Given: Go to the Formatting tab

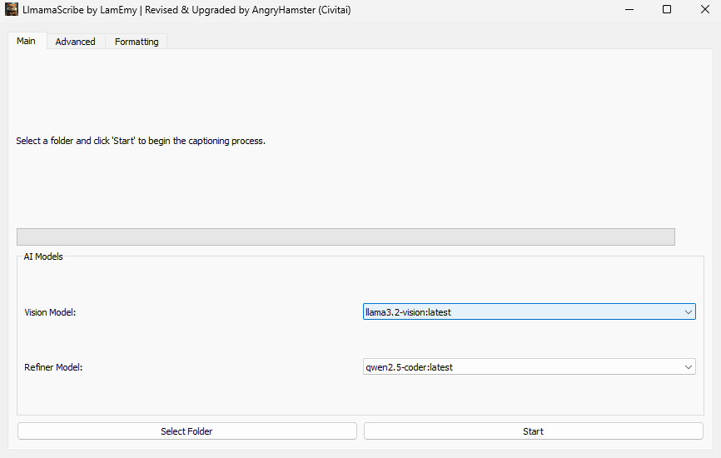Looking at the screenshot, I should [137, 42].
